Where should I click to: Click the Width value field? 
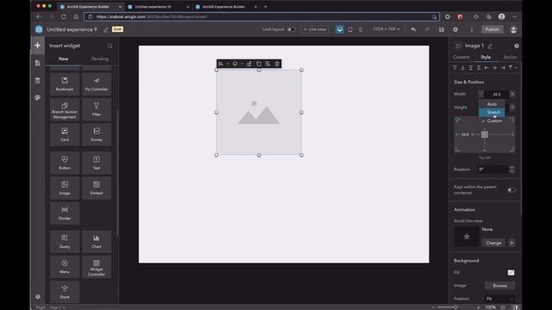click(497, 94)
